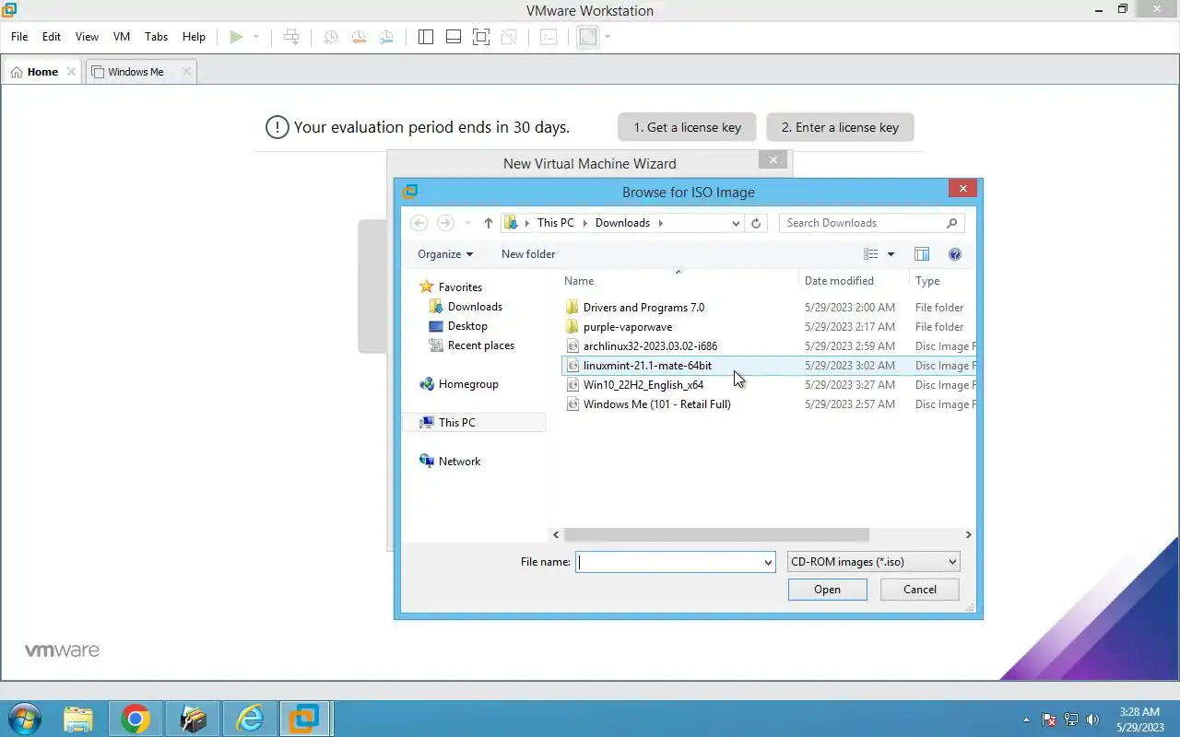Click This PC in the address path
This screenshot has height=737, width=1180.
(556, 223)
